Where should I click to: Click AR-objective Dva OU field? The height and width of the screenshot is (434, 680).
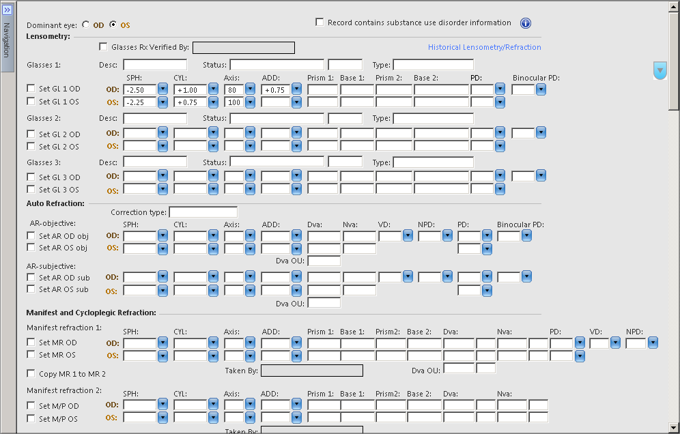click(324, 261)
